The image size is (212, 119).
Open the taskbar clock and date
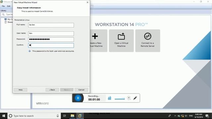(199, 116)
